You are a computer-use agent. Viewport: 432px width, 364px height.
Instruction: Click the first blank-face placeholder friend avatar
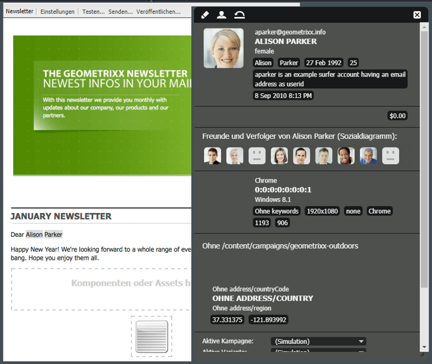(257, 156)
